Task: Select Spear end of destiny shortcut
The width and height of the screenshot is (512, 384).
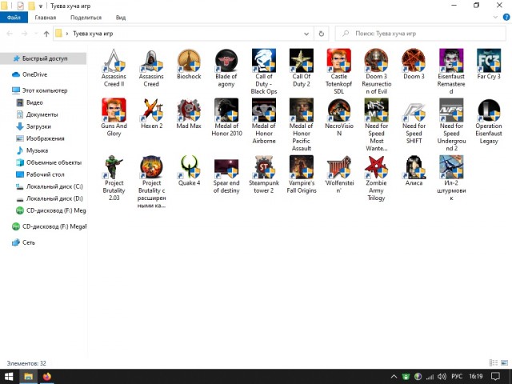Action: (226, 174)
